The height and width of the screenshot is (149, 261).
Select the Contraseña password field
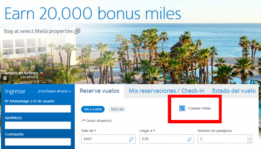(x=38, y=142)
